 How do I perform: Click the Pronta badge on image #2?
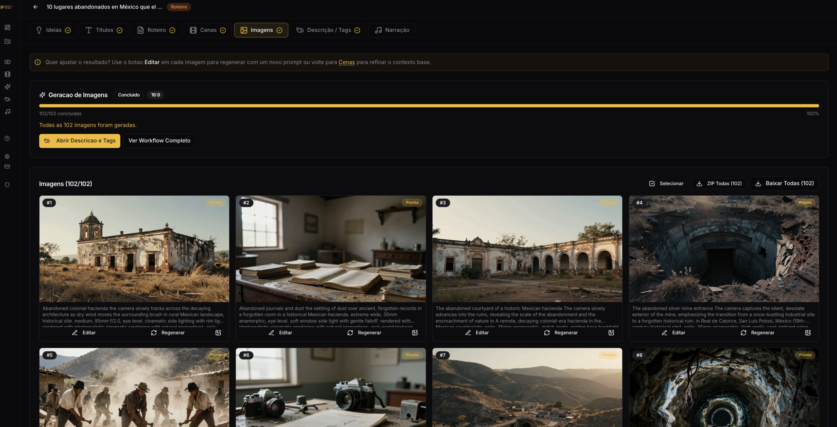pos(412,203)
